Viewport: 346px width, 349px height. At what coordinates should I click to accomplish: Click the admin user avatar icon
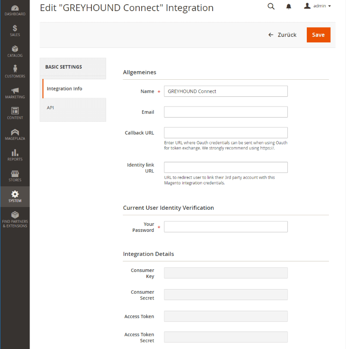coord(307,6)
